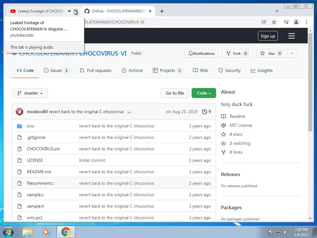Fork the repository

pyautogui.click(x=237, y=53)
